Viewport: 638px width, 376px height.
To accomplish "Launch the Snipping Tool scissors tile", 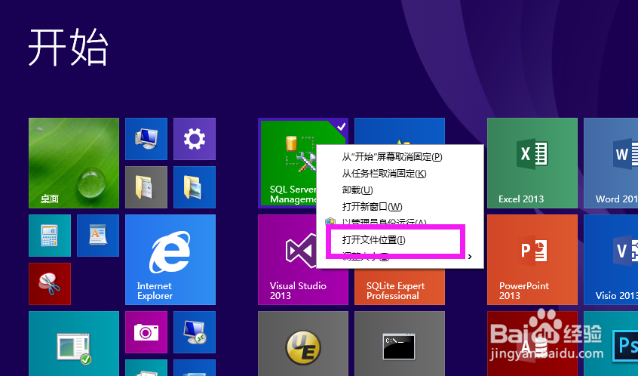I will 50,284.
